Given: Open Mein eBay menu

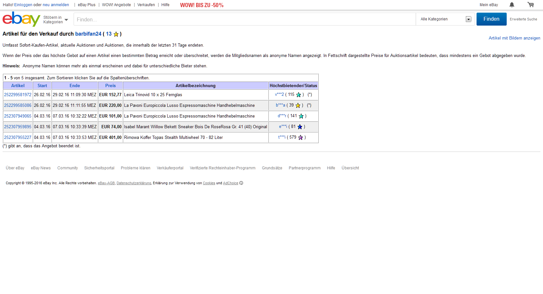Looking at the screenshot, I should 489,5.
